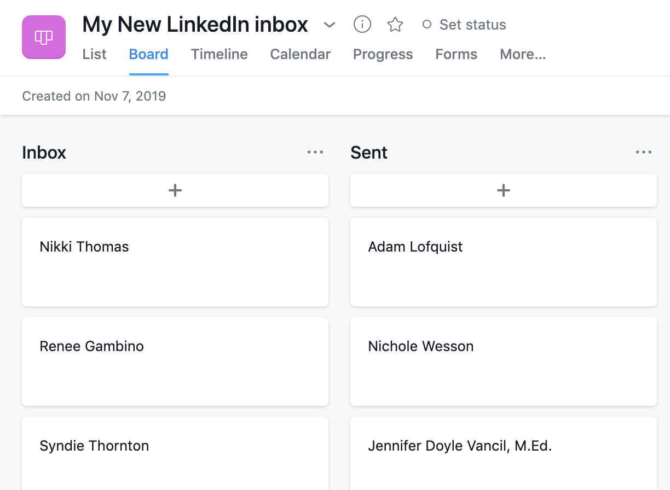Click Set status button
Image resolution: width=670 pixels, height=490 pixels.
tap(464, 25)
